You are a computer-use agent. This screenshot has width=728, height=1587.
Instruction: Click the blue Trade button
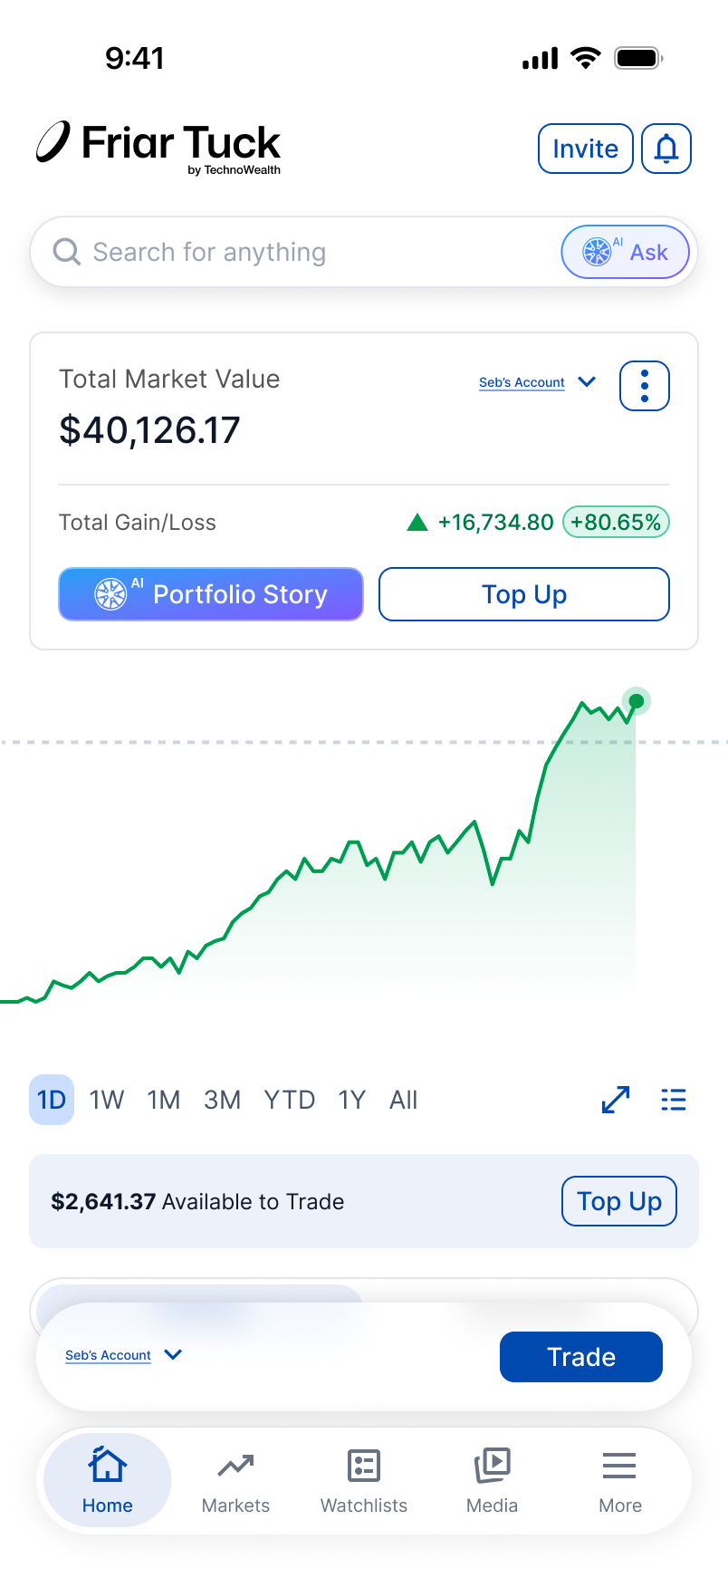[581, 1357]
